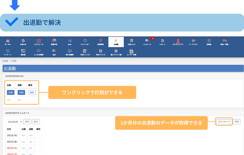
Task: Open the リマインダー icon
Action: (85, 42)
